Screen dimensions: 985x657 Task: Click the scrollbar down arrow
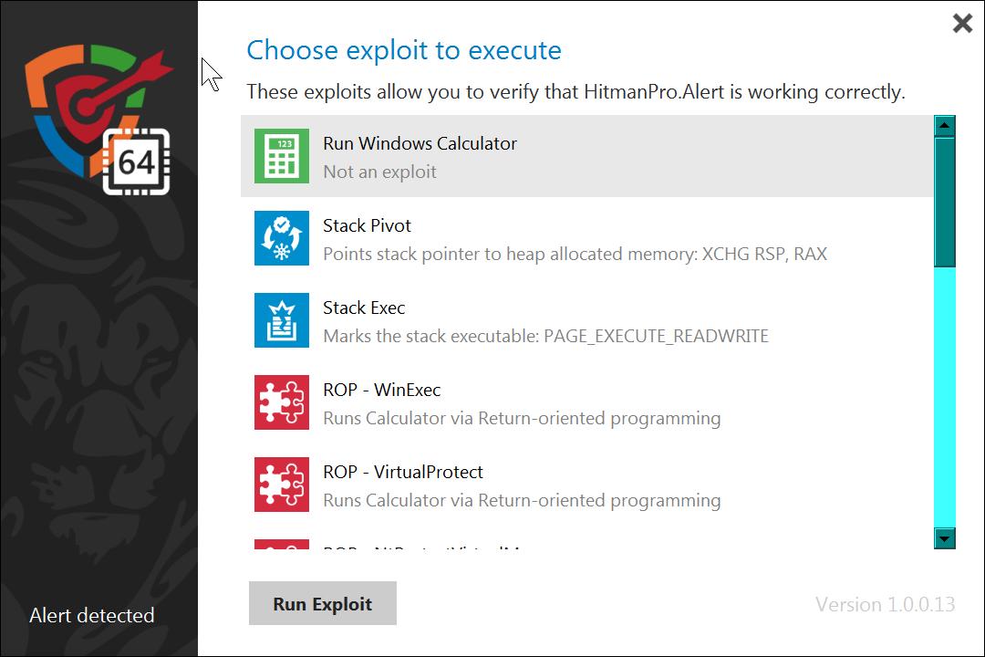(x=945, y=538)
